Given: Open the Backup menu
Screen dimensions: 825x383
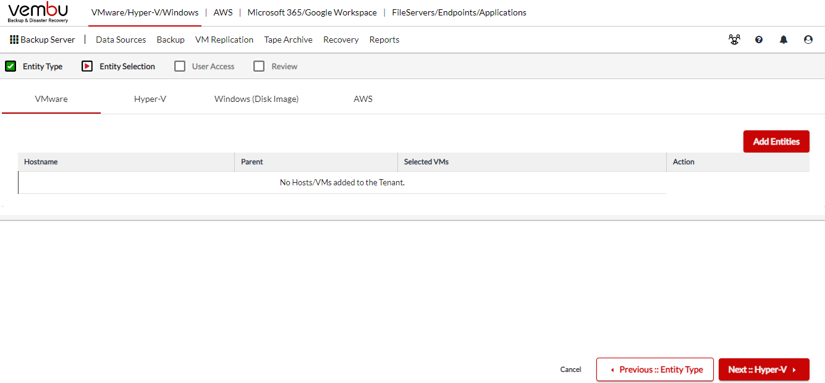Looking at the screenshot, I should [171, 40].
